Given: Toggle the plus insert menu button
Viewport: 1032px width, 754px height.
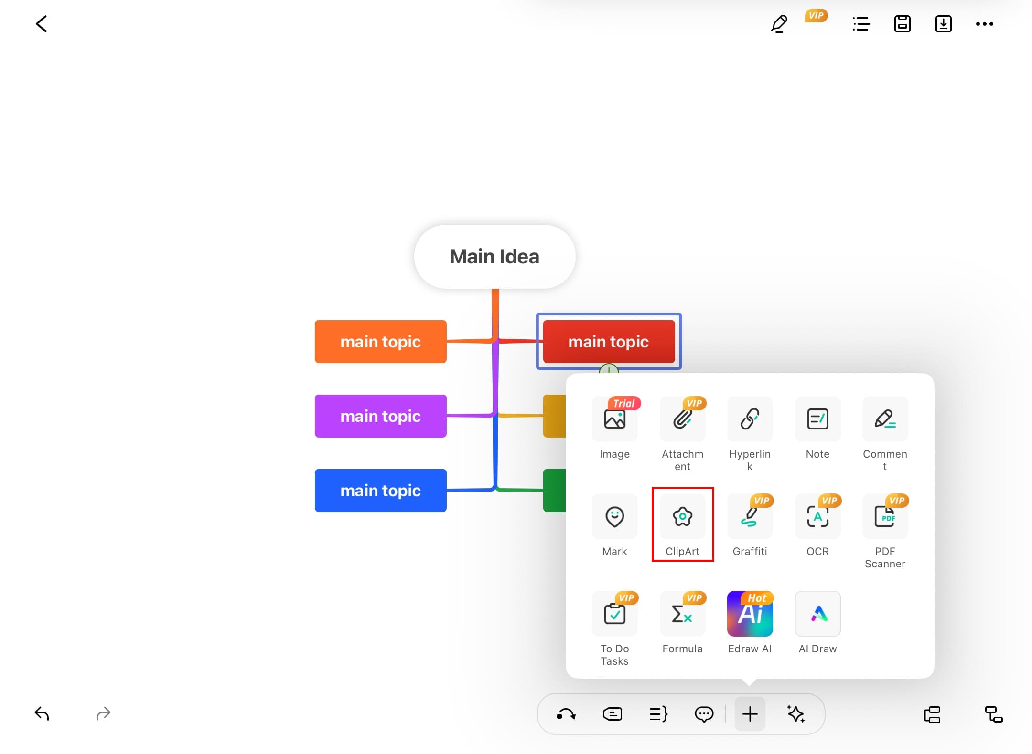Looking at the screenshot, I should pyautogui.click(x=750, y=714).
